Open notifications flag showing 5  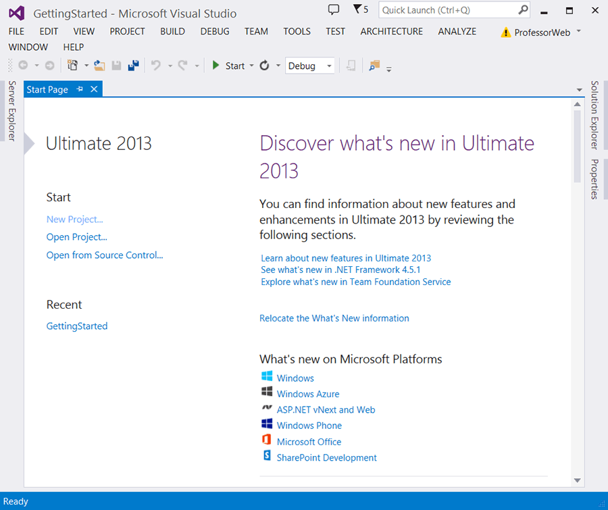click(x=361, y=9)
